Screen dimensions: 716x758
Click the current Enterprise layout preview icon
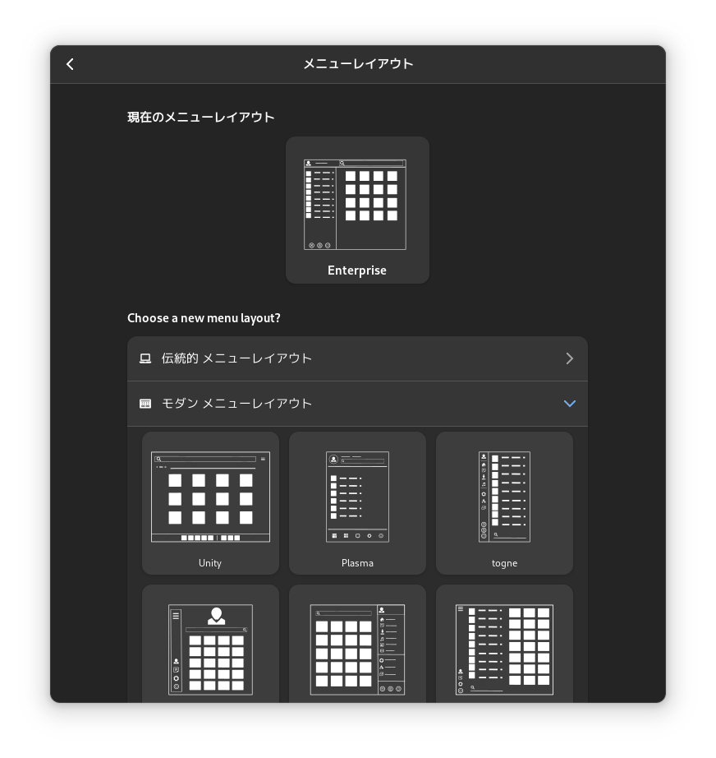click(355, 204)
